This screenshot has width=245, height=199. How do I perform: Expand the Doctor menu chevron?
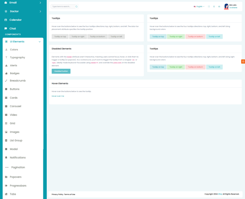(40, 11)
